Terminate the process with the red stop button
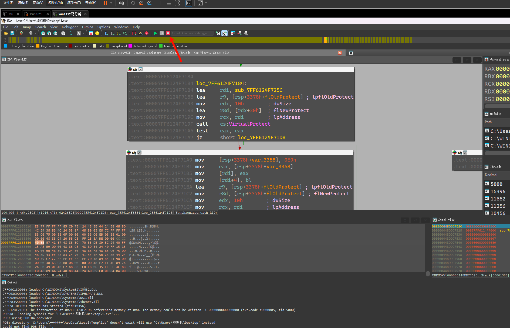 pyautogui.click(x=168, y=33)
